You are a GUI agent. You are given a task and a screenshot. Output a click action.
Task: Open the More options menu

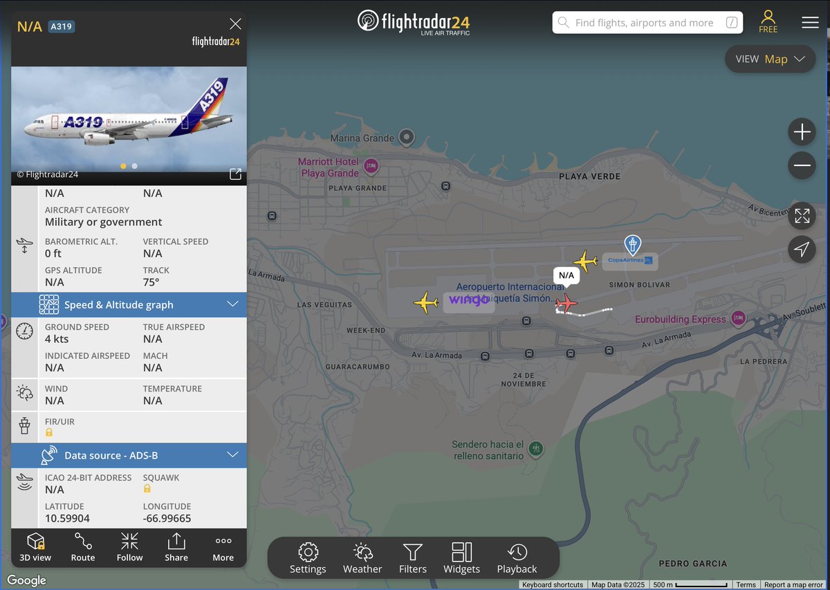click(223, 547)
